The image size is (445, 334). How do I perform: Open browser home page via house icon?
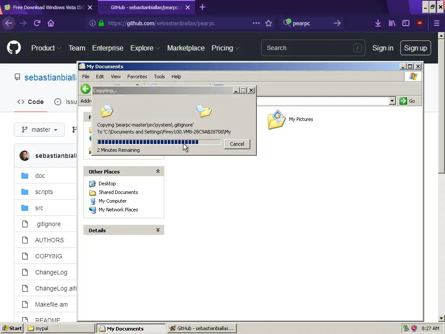pyautogui.click(x=51, y=23)
